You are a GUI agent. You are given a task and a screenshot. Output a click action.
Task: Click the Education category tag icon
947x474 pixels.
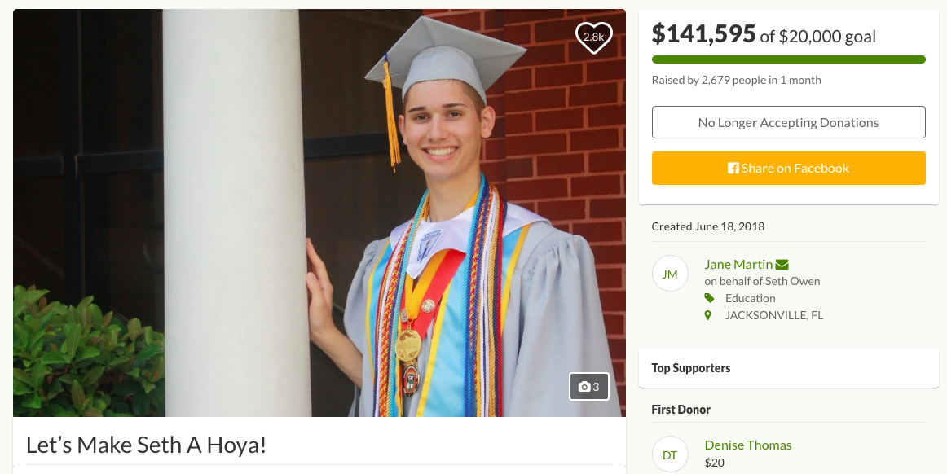709,298
